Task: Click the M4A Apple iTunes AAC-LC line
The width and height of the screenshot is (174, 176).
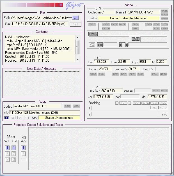Action: pos(34,41)
